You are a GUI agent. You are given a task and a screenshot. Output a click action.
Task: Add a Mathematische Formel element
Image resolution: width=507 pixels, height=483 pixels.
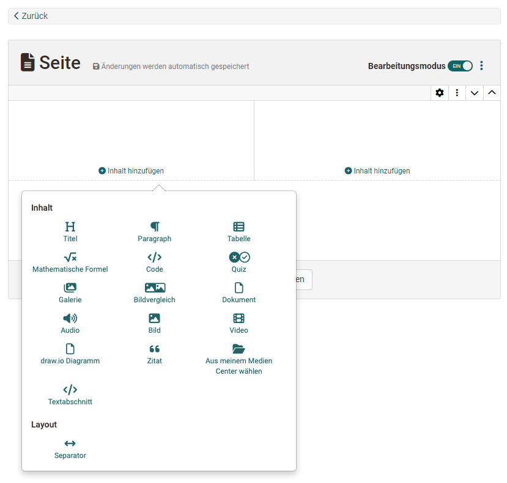(70, 263)
